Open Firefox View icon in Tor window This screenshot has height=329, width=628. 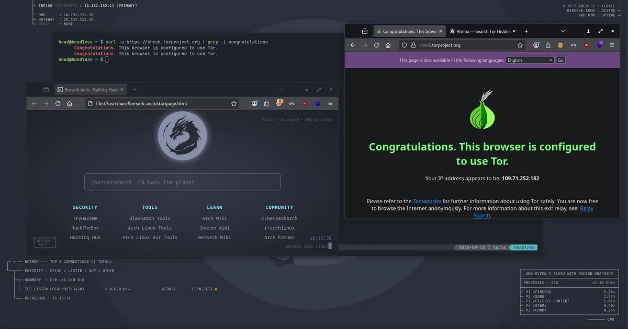(x=364, y=31)
